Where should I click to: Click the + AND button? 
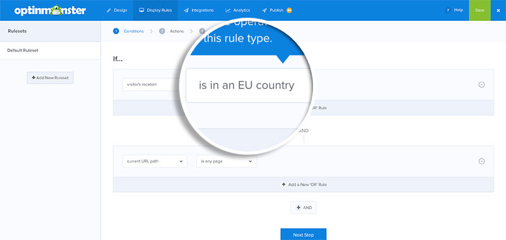coord(304,208)
